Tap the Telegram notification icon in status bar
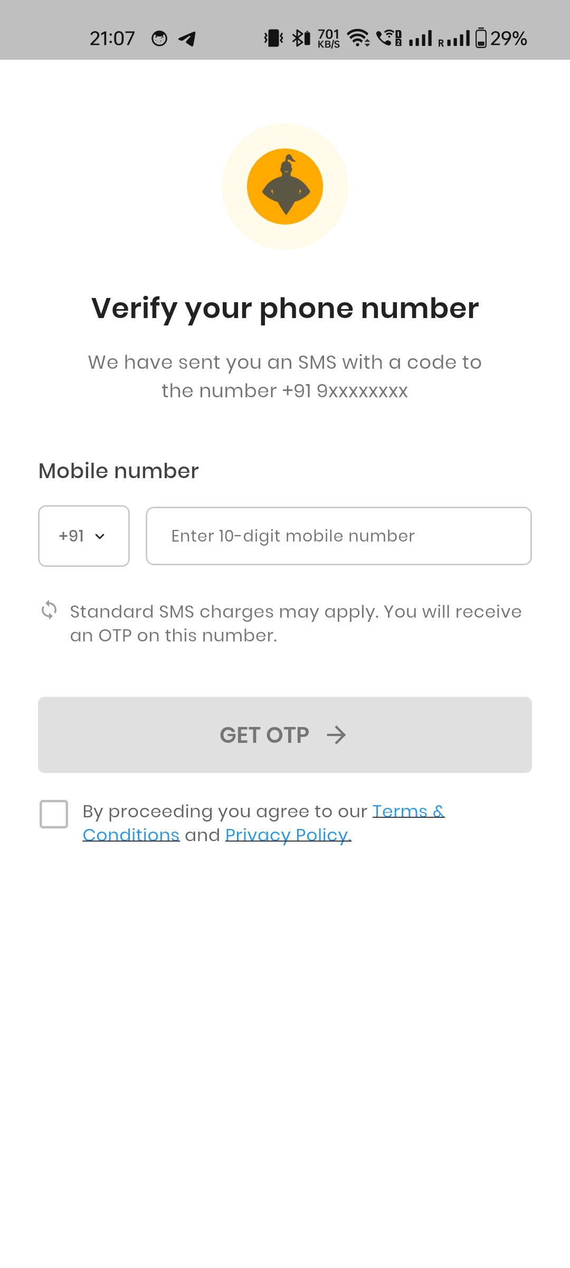 (187, 39)
